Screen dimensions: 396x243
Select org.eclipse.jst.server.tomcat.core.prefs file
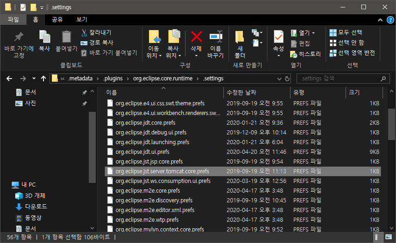tap(243, 171)
